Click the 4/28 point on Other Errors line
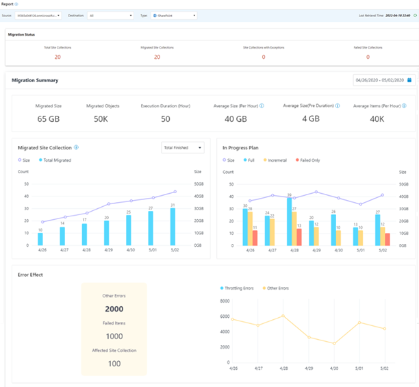Screen dimensions: 419x387 pyautogui.click(x=283, y=316)
